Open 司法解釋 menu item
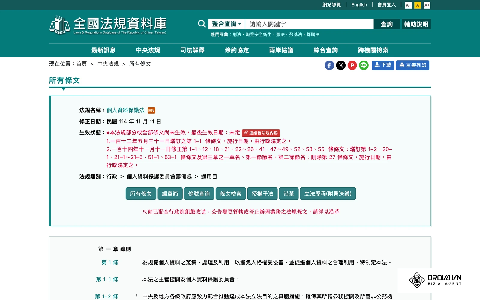The height and width of the screenshot is (300, 480). [192, 50]
